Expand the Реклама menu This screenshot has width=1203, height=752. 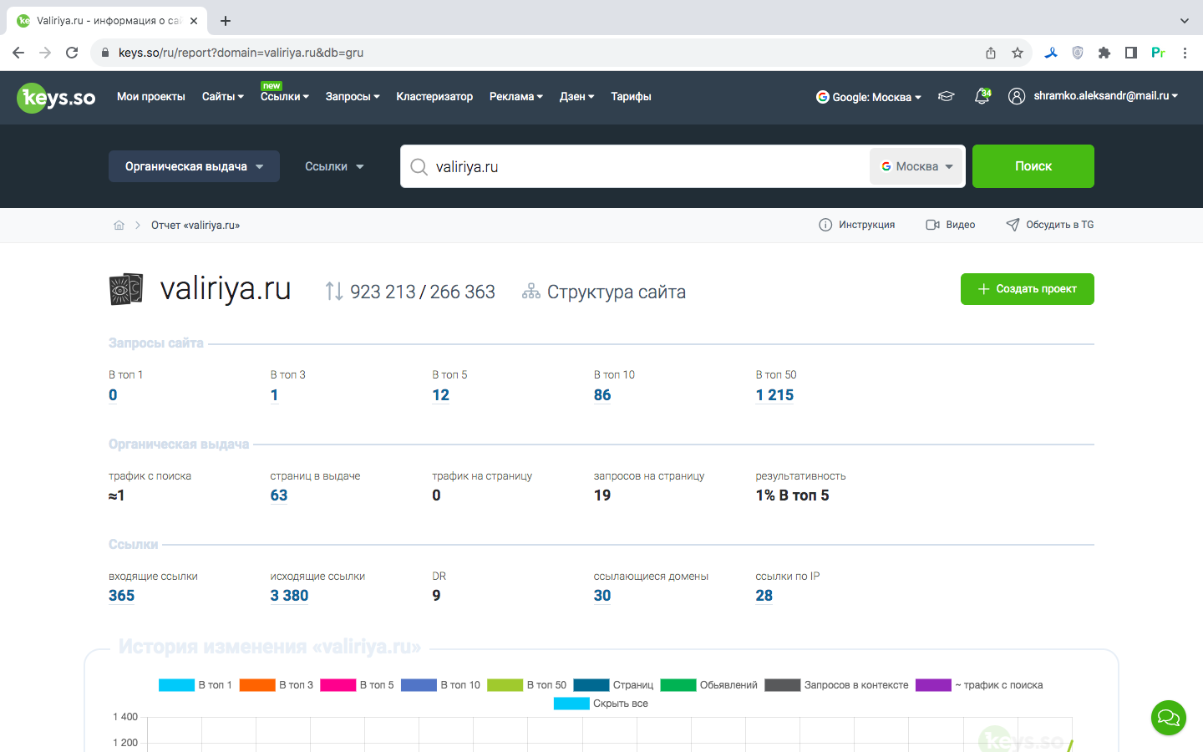click(516, 97)
